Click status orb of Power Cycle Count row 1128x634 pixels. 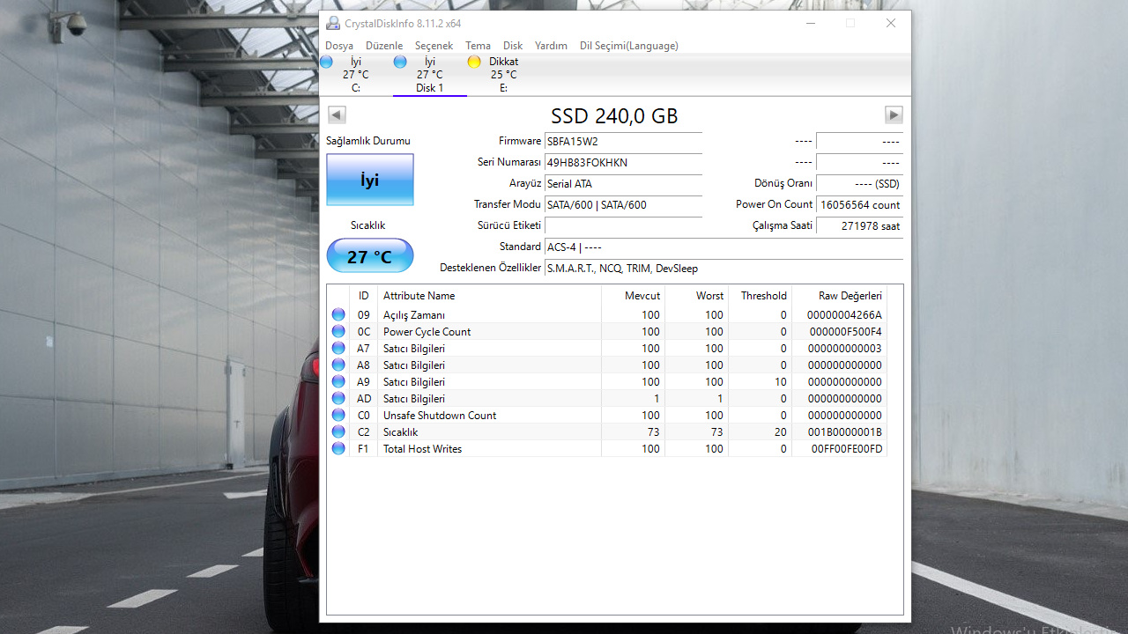(338, 332)
